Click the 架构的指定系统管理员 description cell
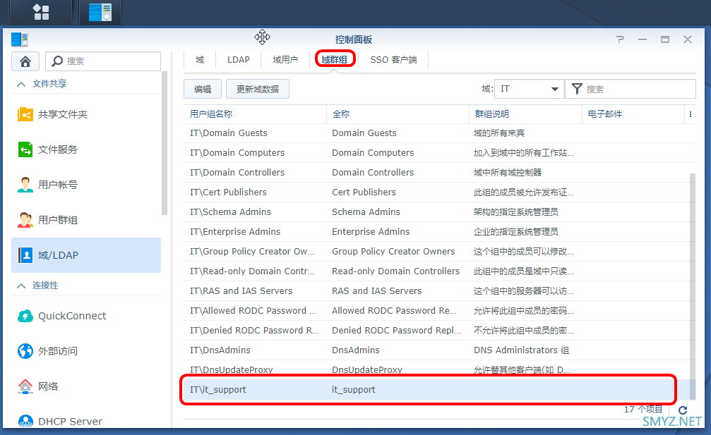711x435 pixels. point(516,212)
